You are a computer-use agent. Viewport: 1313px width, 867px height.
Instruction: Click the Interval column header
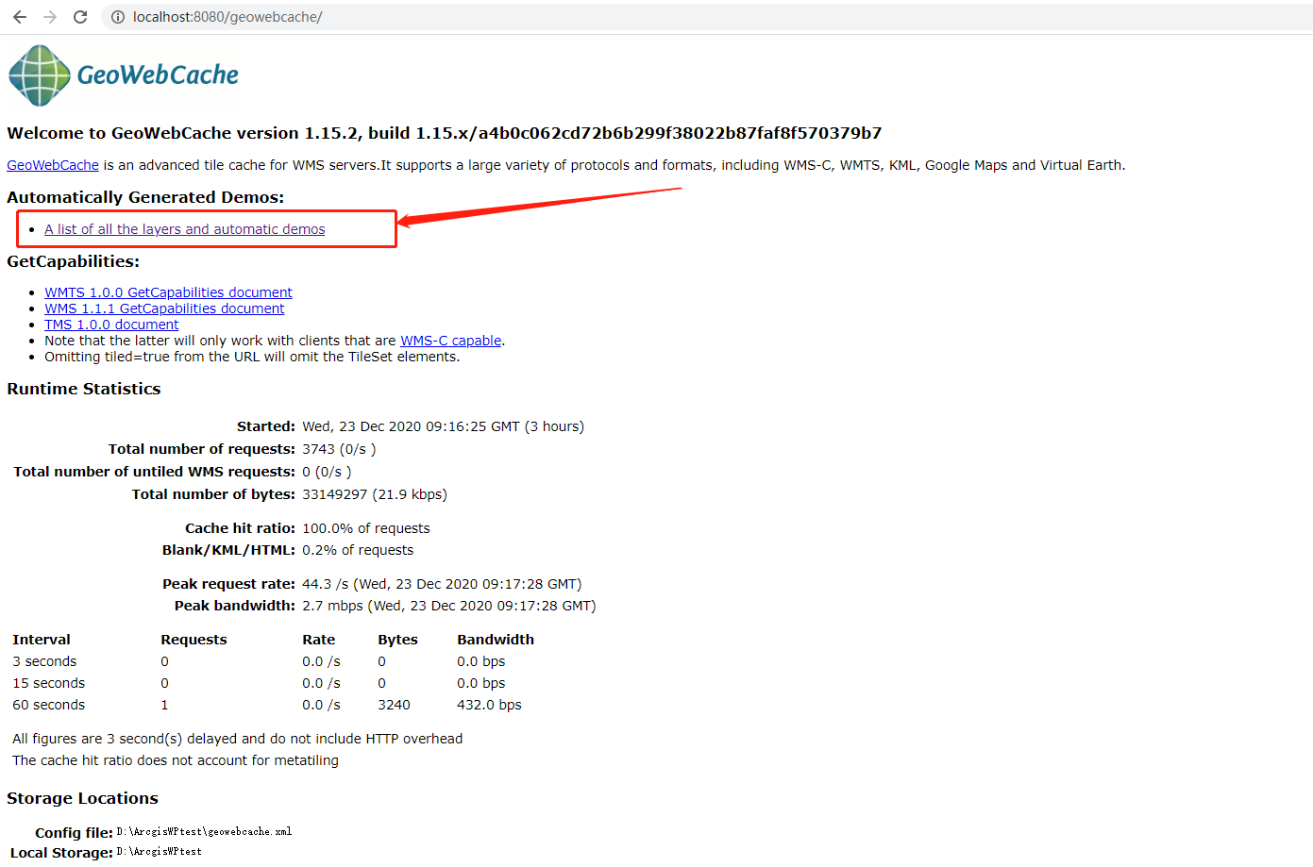pos(42,640)
